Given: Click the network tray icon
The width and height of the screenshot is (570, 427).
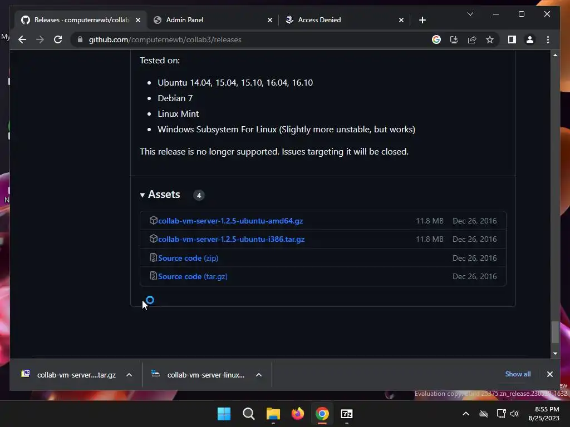Looking at the screenshot, I should 502,414.
